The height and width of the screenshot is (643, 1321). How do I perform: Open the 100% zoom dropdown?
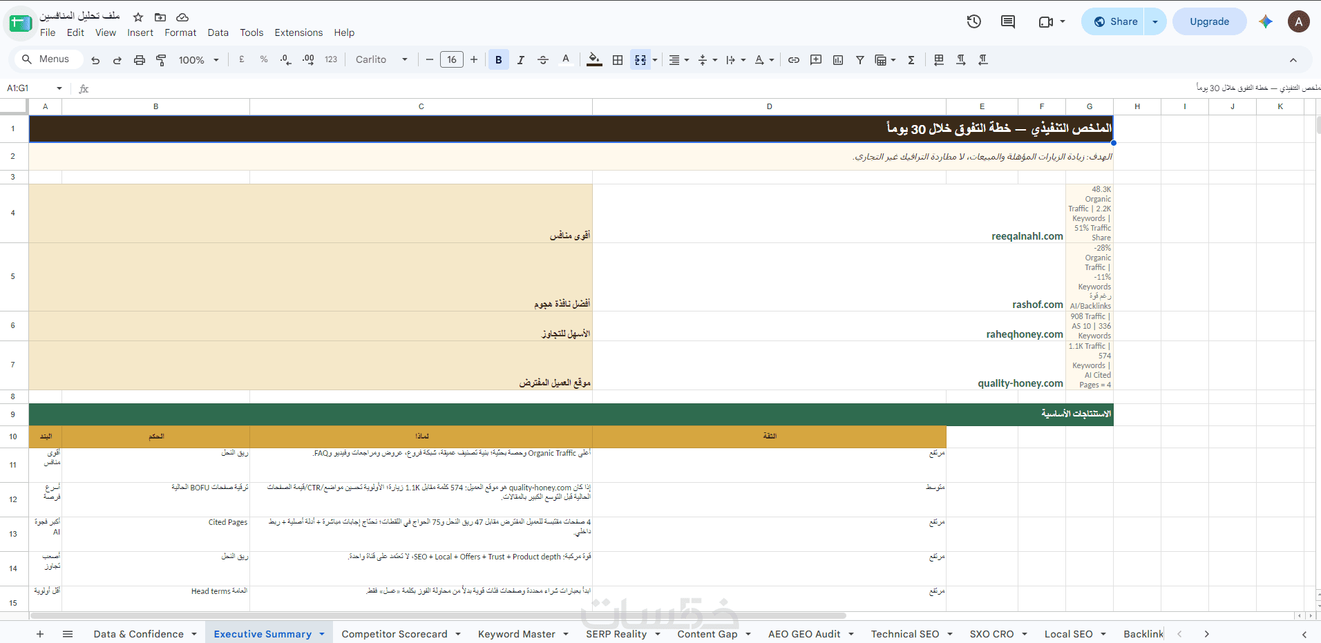pyautogui.click(x=198, y=60)
